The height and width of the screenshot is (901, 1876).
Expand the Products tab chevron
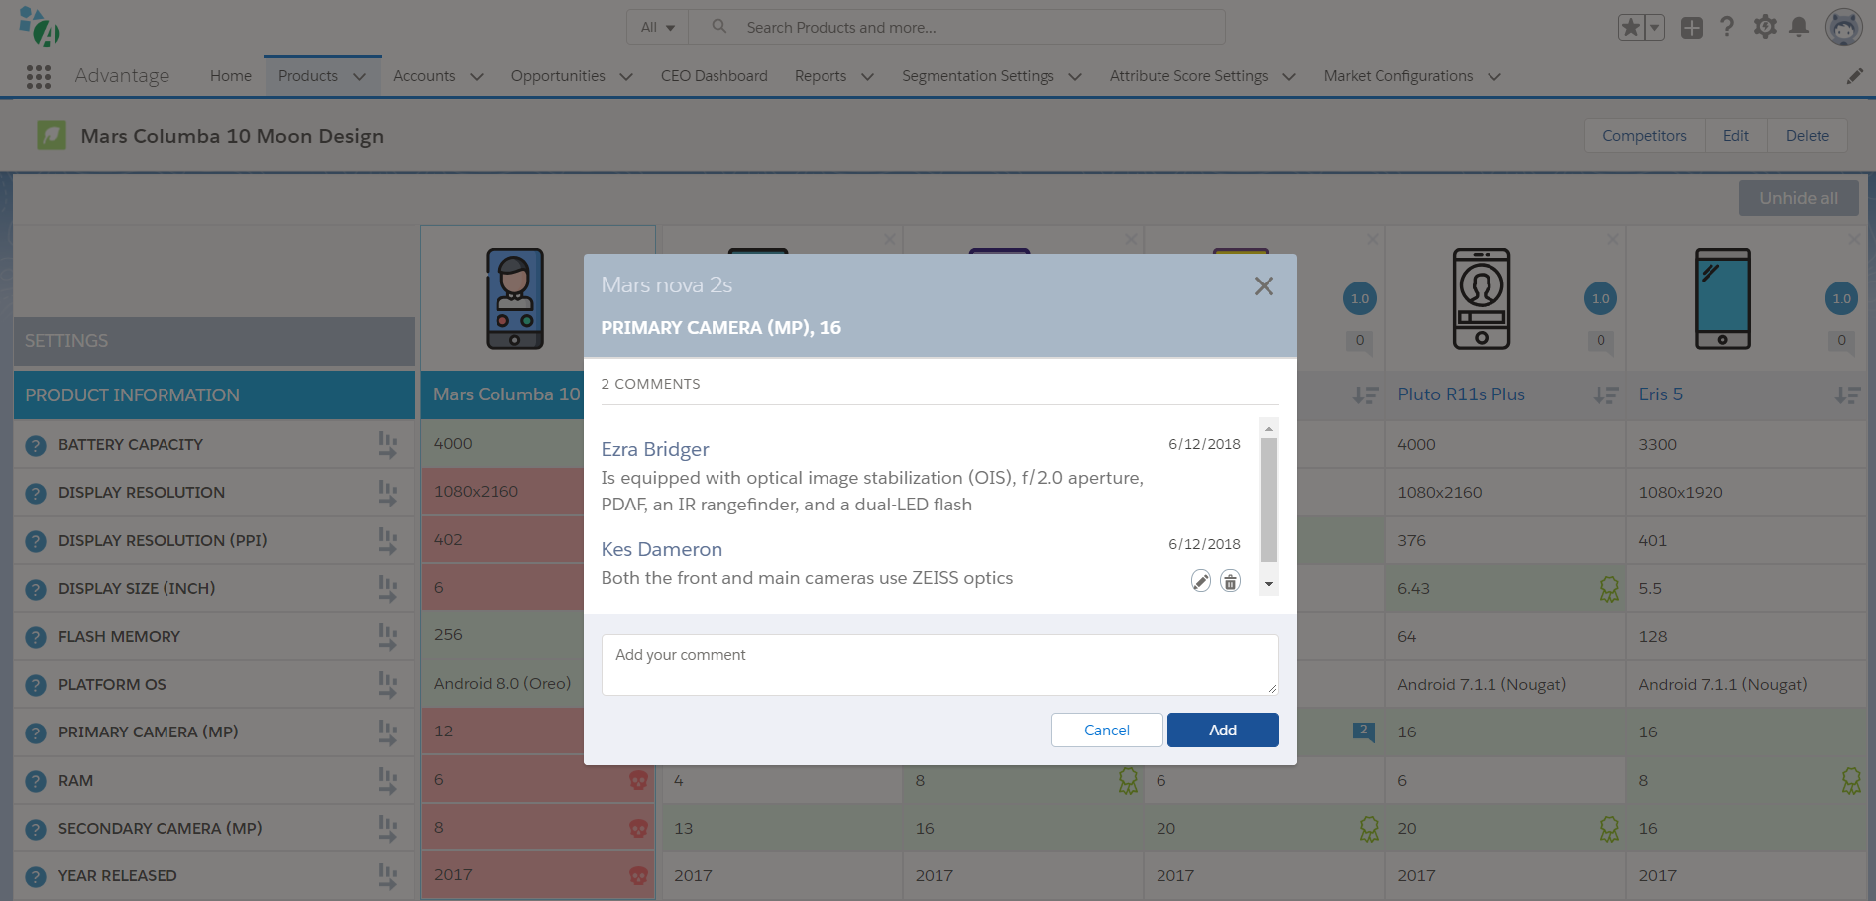point(360,77)
